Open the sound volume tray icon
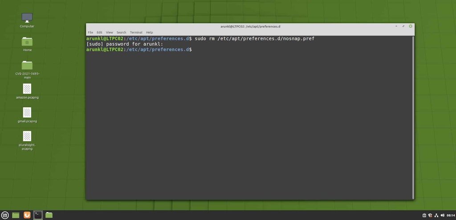The width and height of the screenshot is (456, 220). [x=442, y=216]
